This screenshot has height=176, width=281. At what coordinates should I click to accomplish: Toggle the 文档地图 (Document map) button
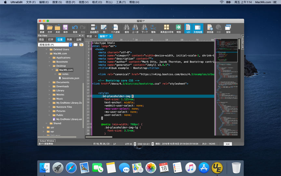pyautogui.click(x=198, y=28)
